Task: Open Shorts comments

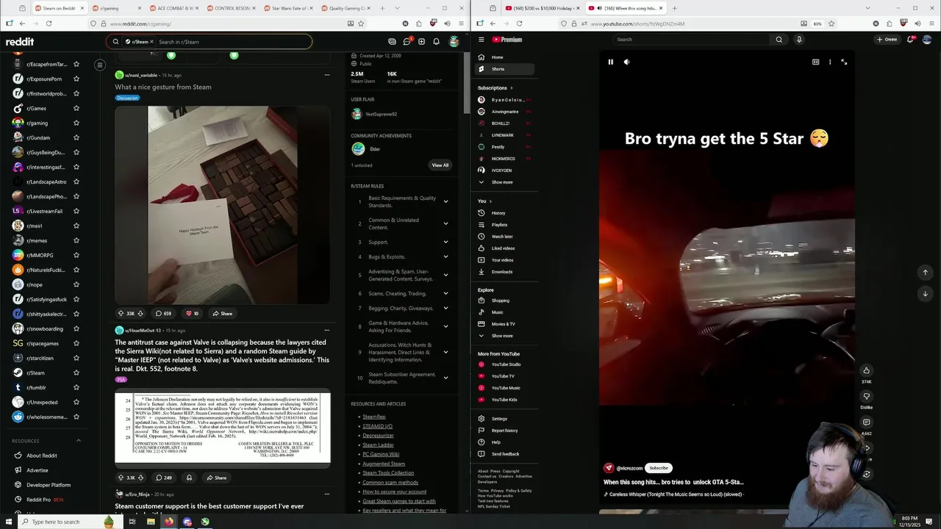Action: coord(866,422)
